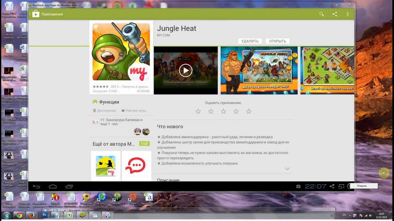Click the УДАЛИТЬ button
This screenshot has height=221, width=394.
click(x=250, y=41)
